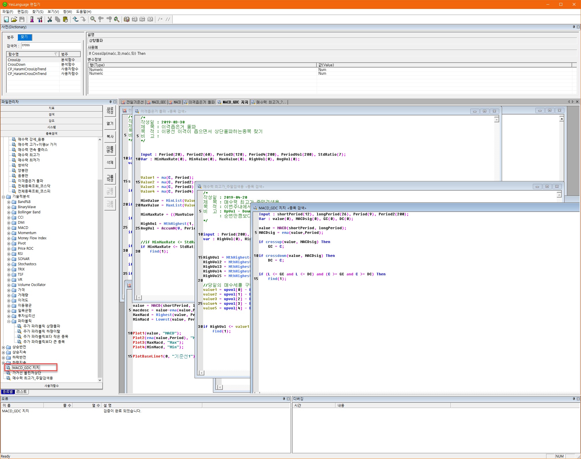Click the block comment /* icon
Viewport: 581px width, 459px height.
(x=160, y=19)
